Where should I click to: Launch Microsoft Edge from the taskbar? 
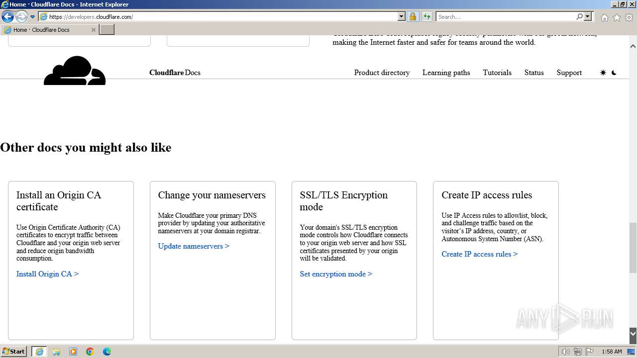click(107, 352)
